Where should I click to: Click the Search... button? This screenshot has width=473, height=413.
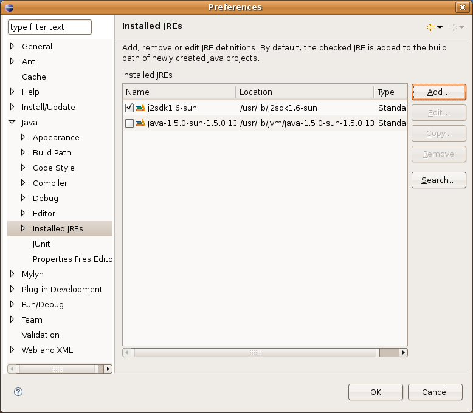click(x=438, y=180)
